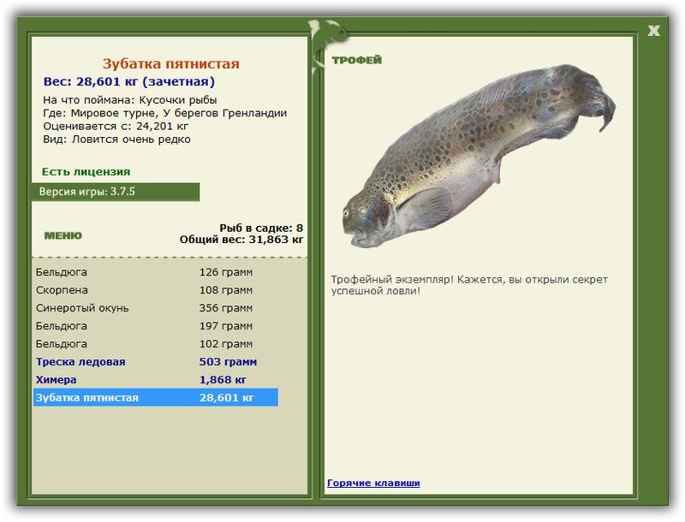
Task: Select Бельдюга 197 грамм row
Action: pyautogui.click(x=156, y=325)
